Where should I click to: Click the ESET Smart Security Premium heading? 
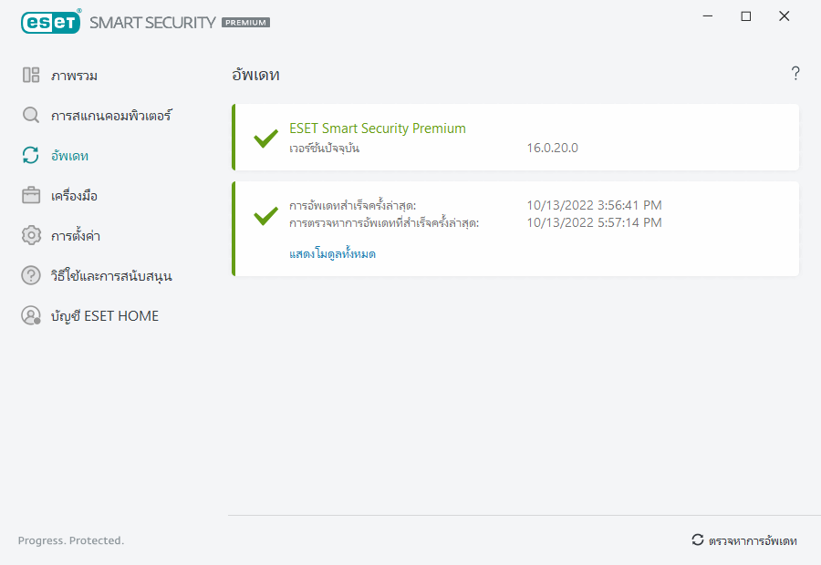(x=377, y=128)
